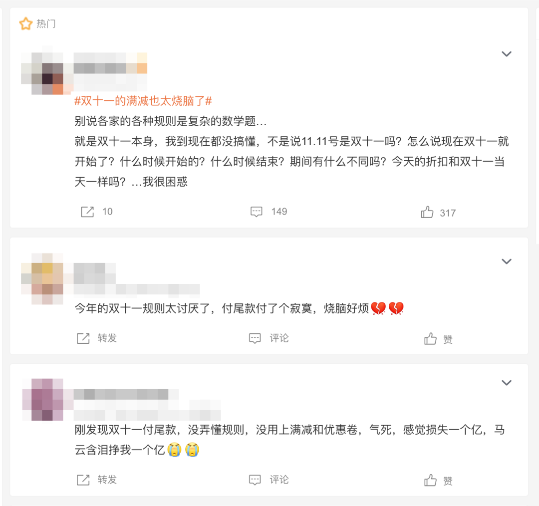Screen dimensions: 539x506
Task: Expand chevron menu on the 损失一个亿 post
Action: coord(507,383)
